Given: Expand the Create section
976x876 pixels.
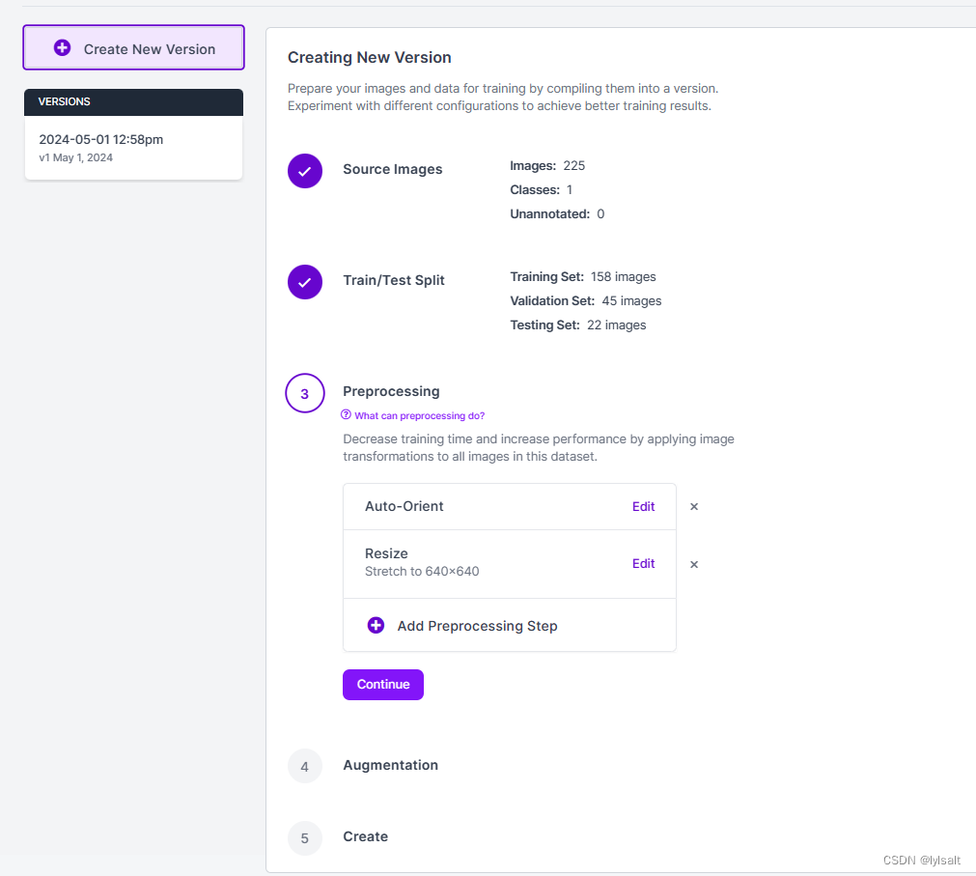Looking at the screenshot, I should [365, 836].
